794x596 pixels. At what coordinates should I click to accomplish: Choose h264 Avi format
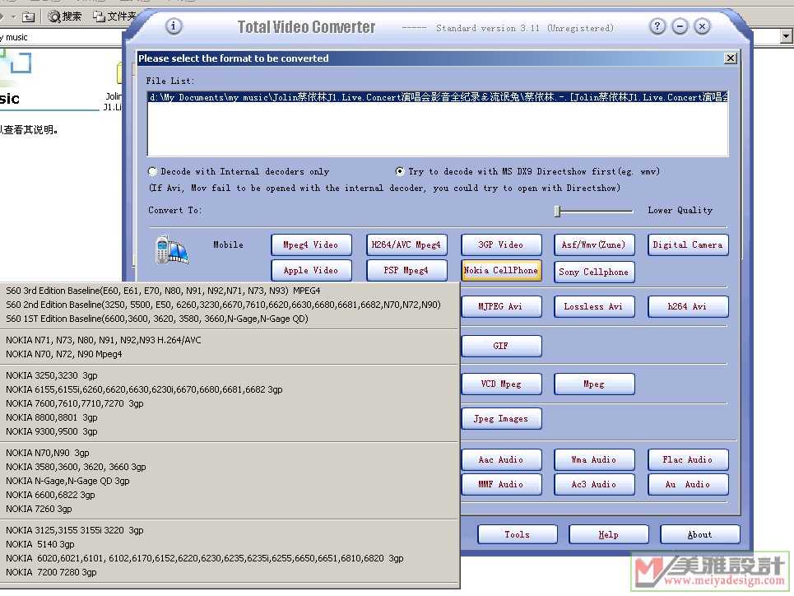pos(688,306)
